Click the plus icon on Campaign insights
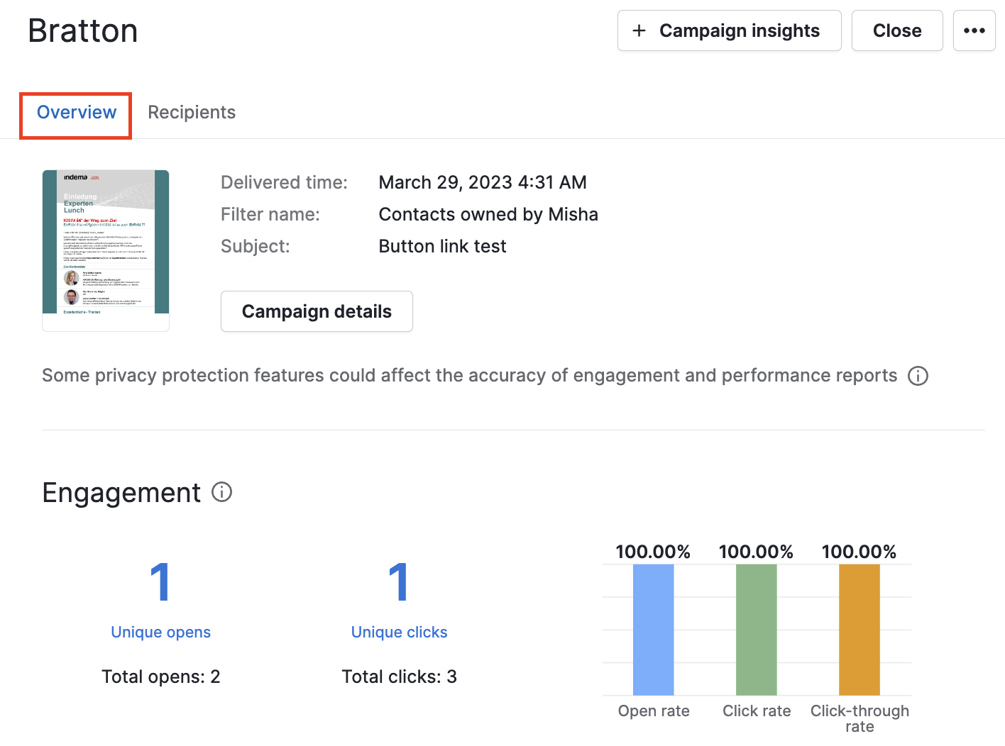Viewport: 1005px width, 746px height. 638,30
